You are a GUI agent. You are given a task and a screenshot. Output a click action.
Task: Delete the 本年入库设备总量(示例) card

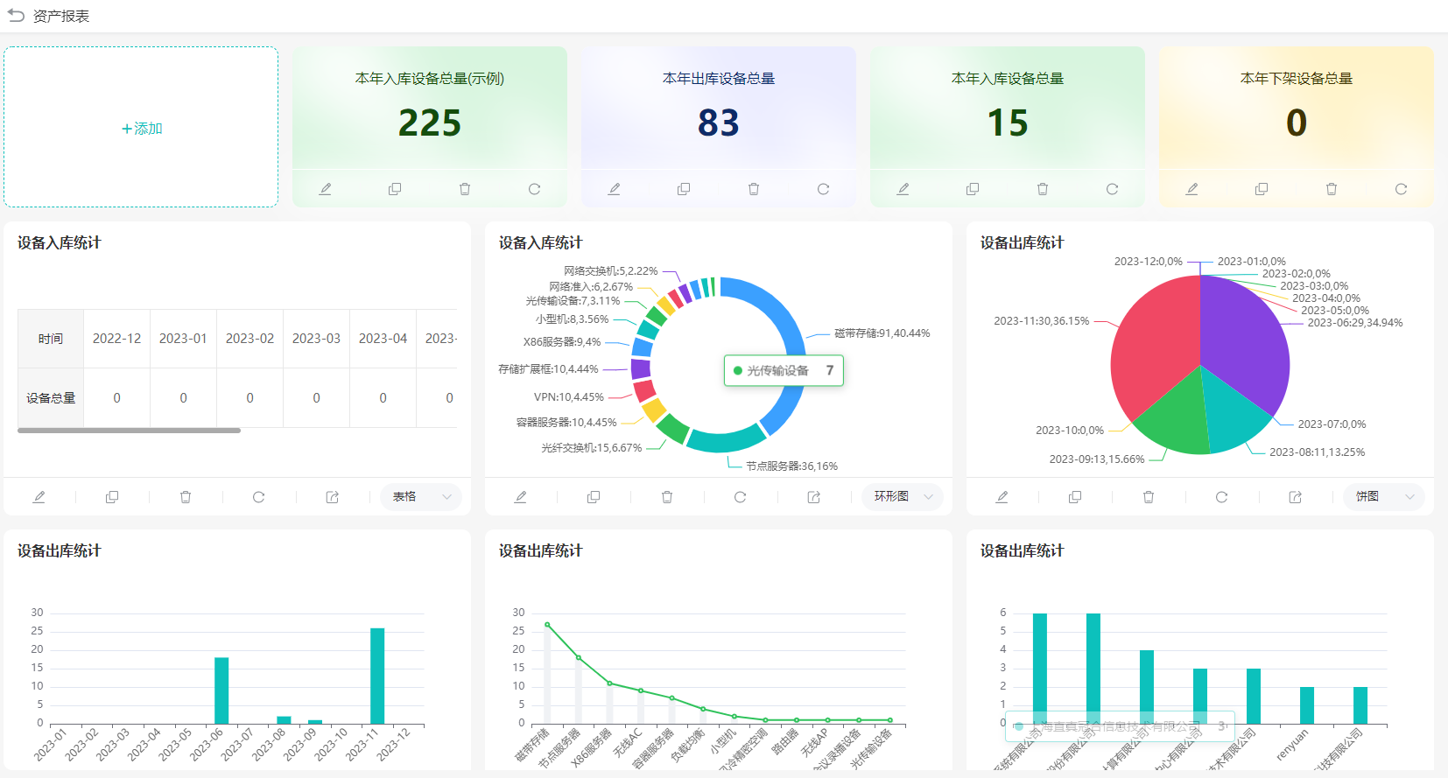(x=465, y=189)
